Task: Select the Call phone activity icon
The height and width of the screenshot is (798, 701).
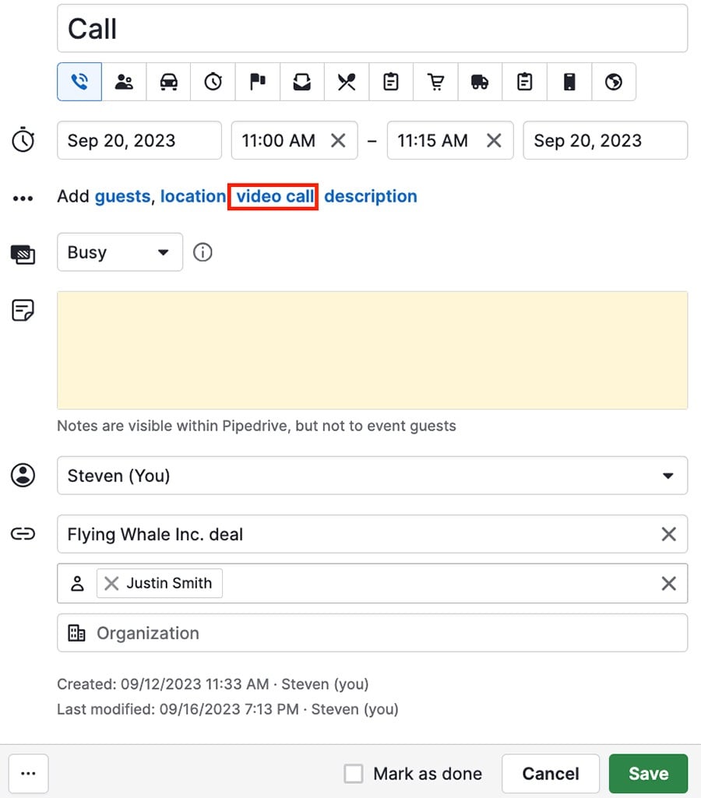Action: (x=79, y=82)
